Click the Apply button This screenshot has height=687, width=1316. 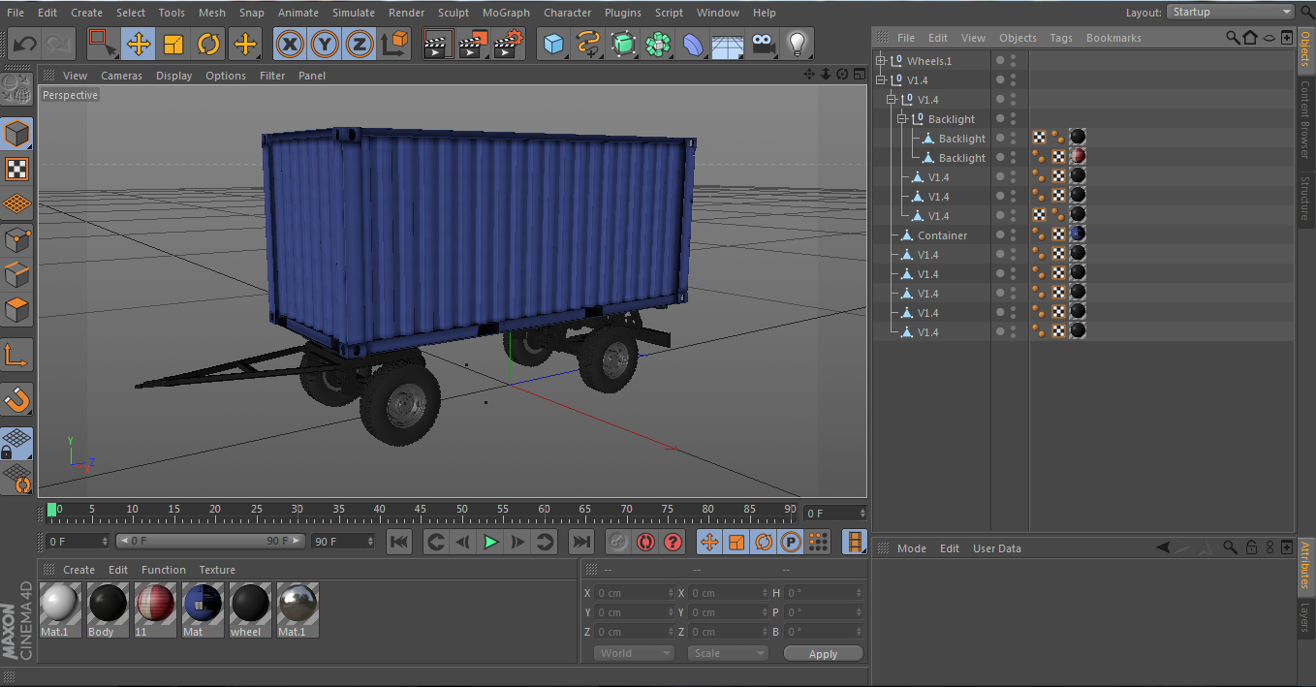(x=823, y=654)
